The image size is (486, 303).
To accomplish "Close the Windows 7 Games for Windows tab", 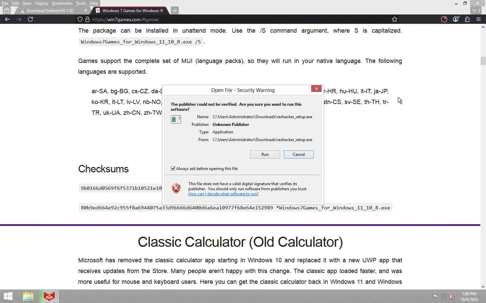I will (x=162, y=10).
